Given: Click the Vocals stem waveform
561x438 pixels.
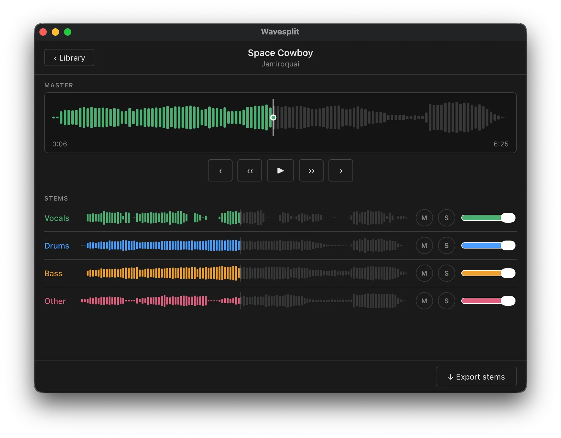Looking at the screenshot, I should (x=245, y=218).
